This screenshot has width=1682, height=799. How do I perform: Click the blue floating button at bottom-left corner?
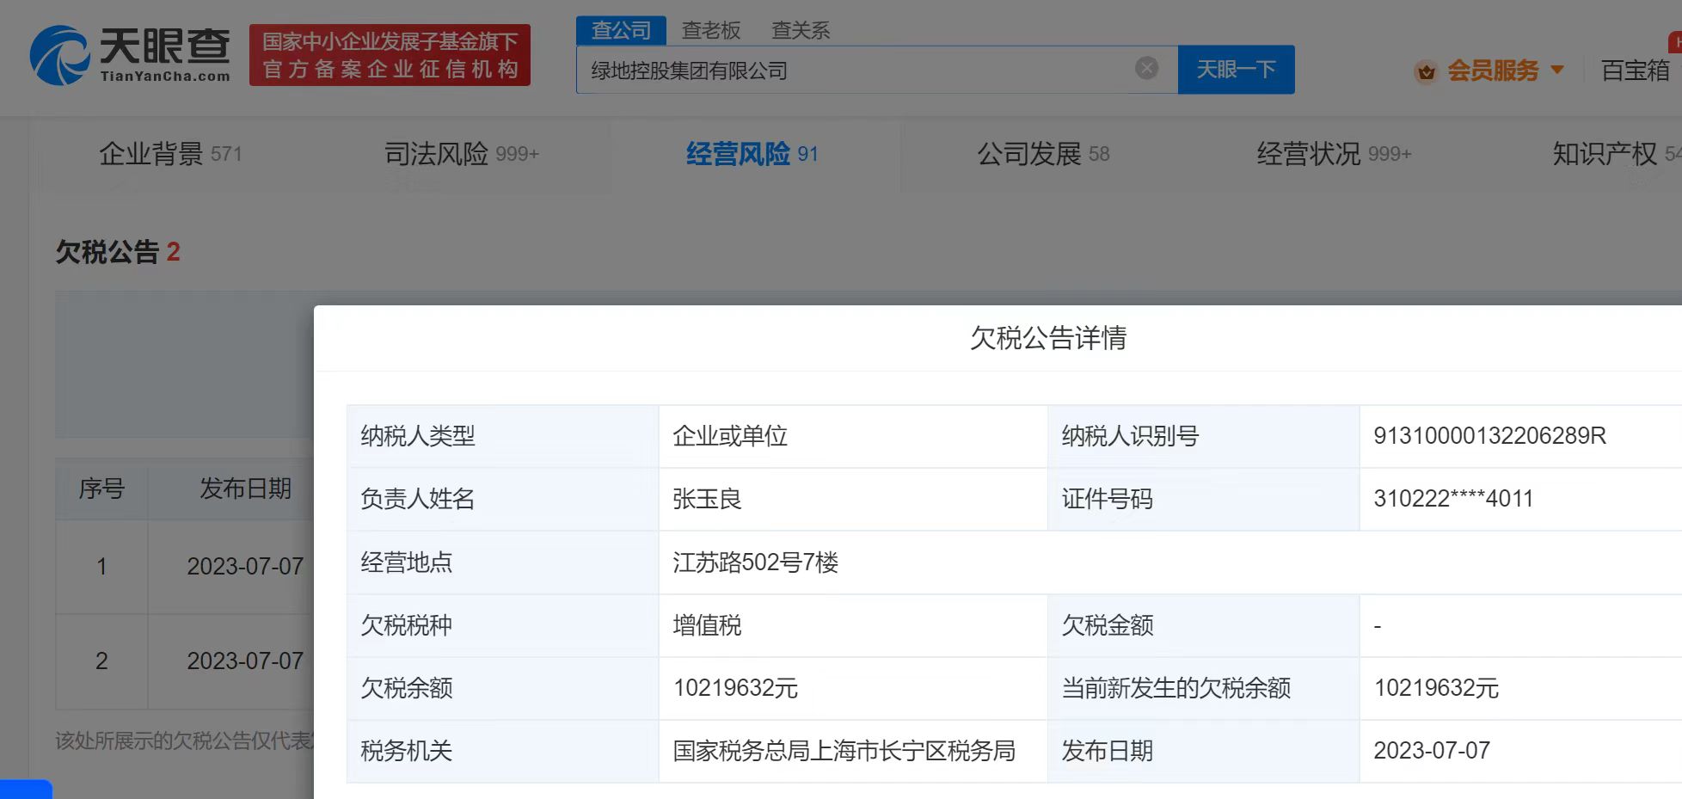(x=26, y=790)
